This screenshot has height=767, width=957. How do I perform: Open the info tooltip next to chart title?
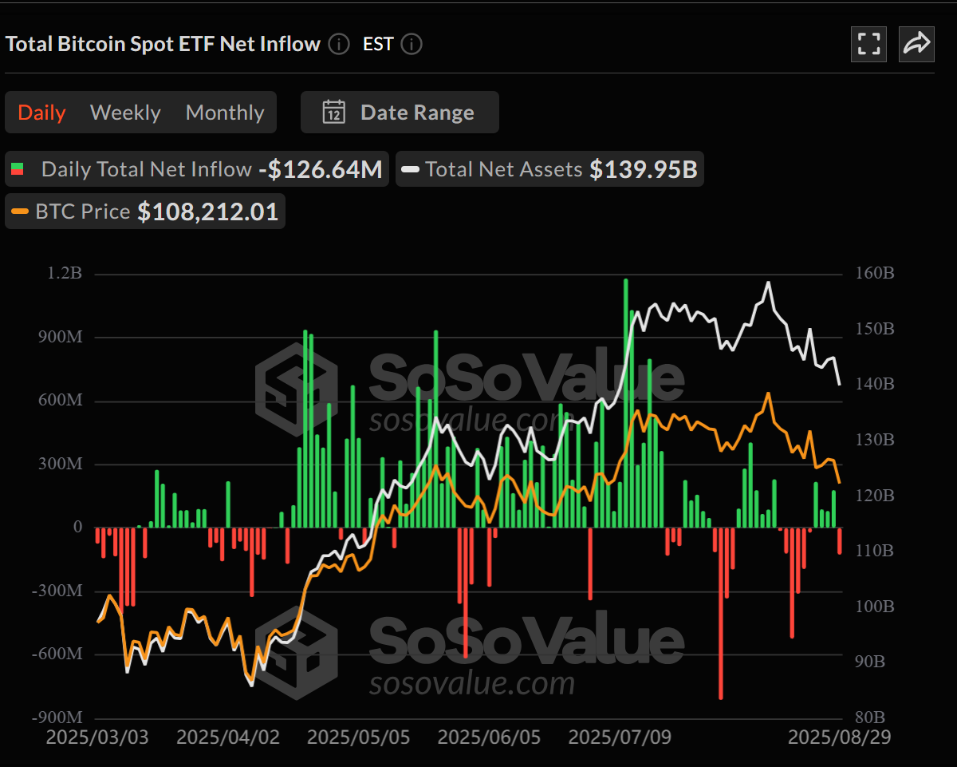point(338,45)
